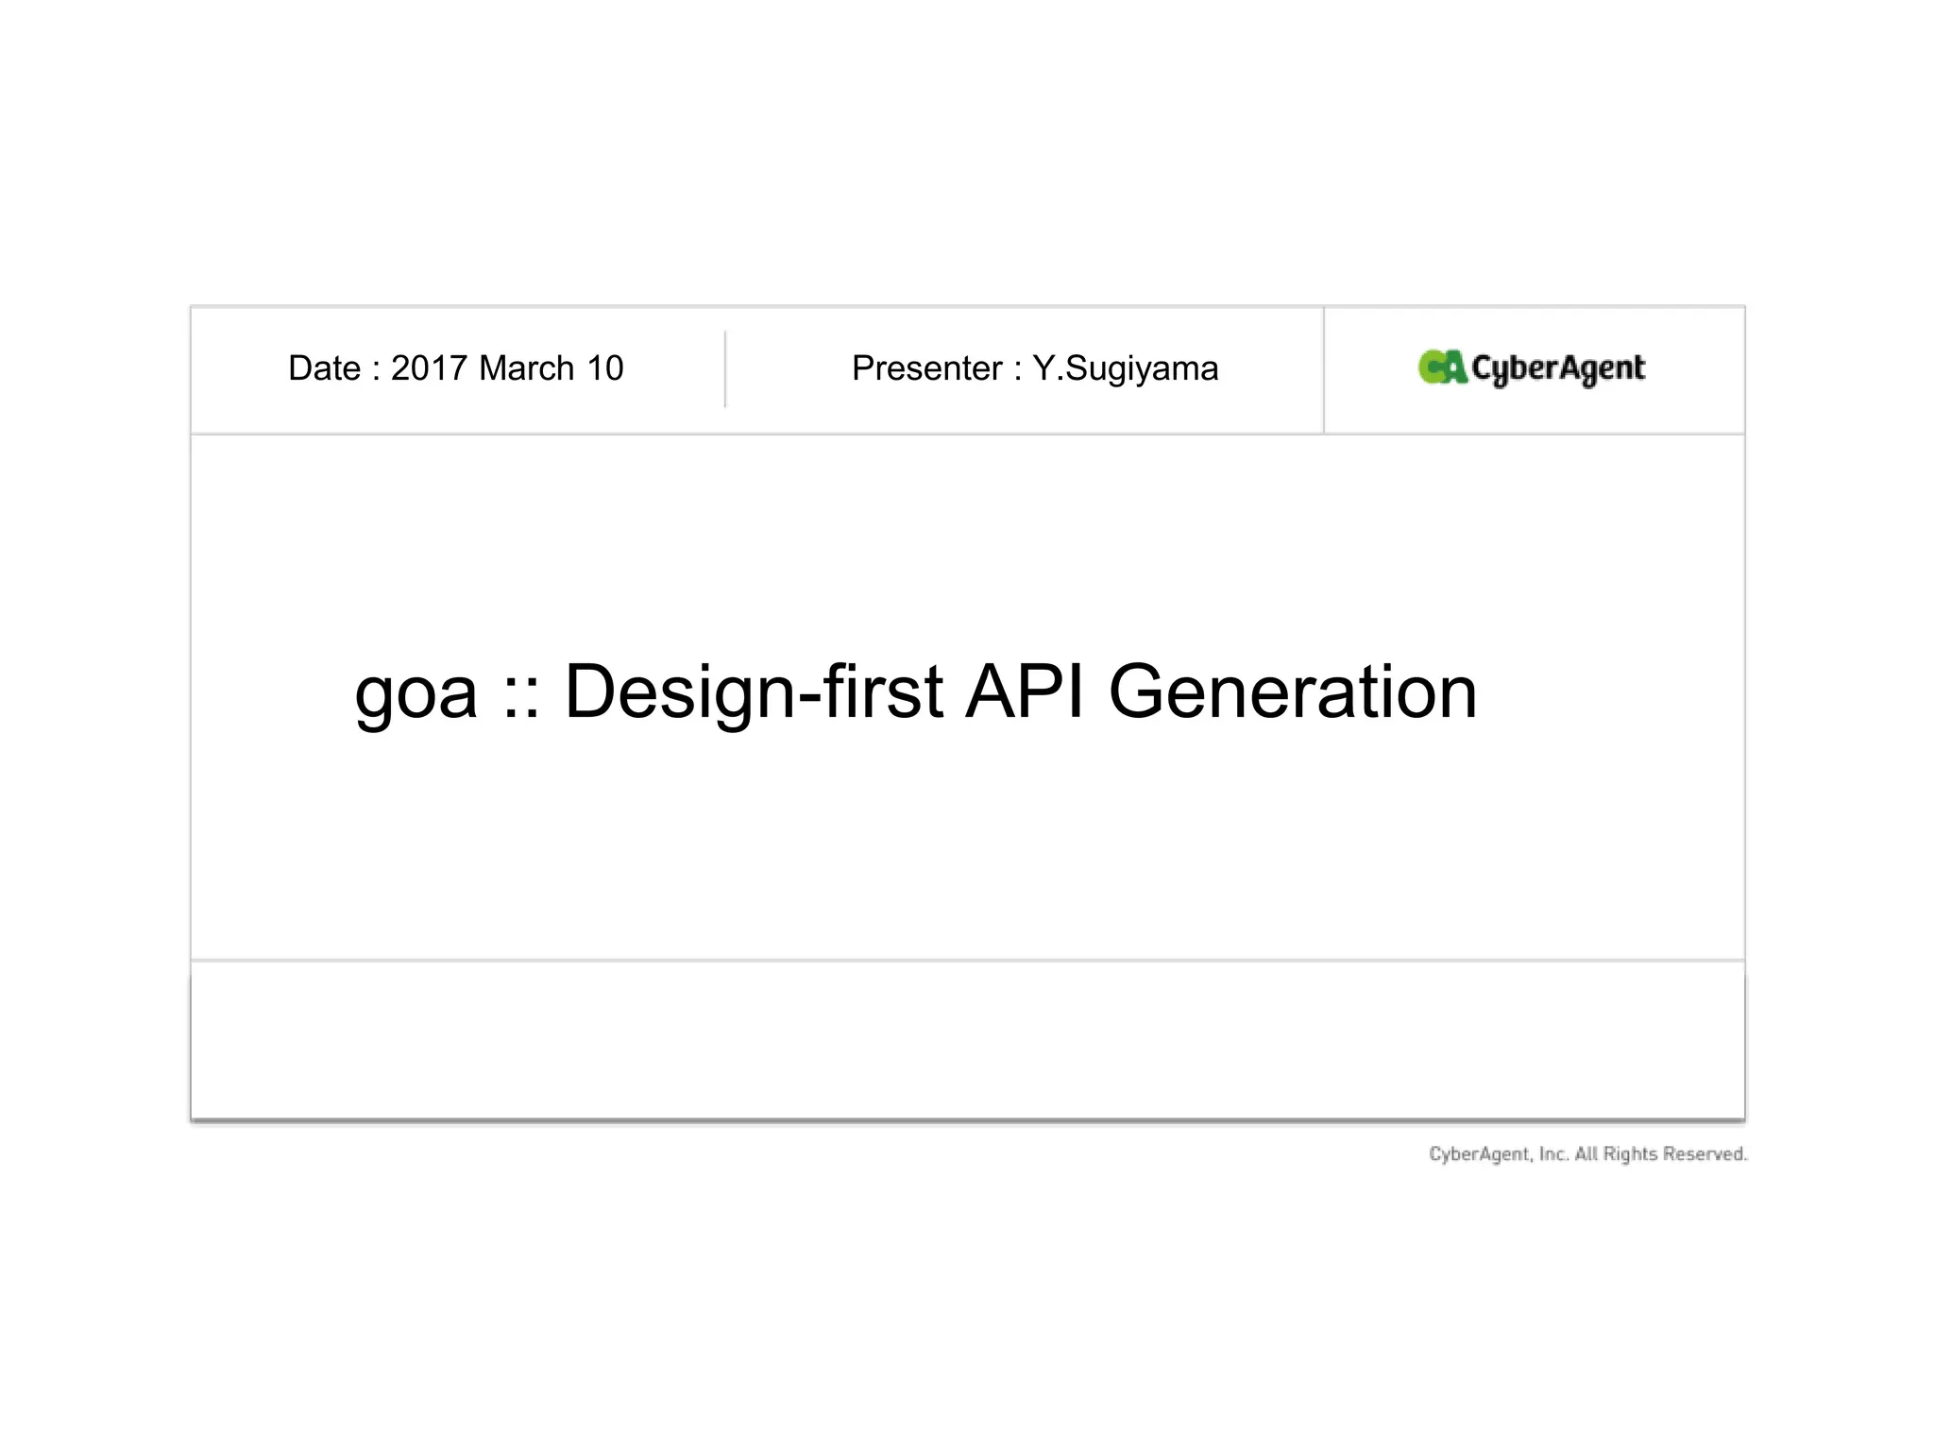Click the empty box below the title
Screen dimensions: 1934x1451
point(967,1040)
